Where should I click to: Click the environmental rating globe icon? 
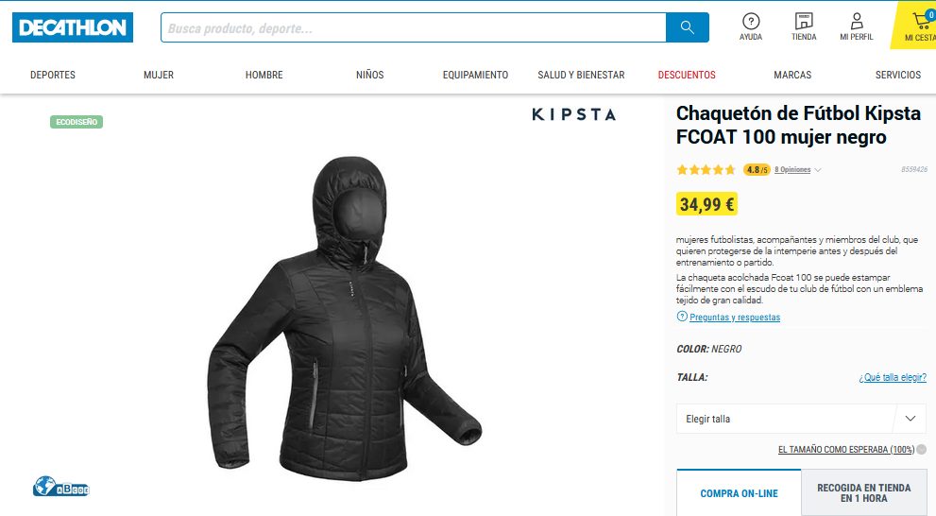click(60, 486)
